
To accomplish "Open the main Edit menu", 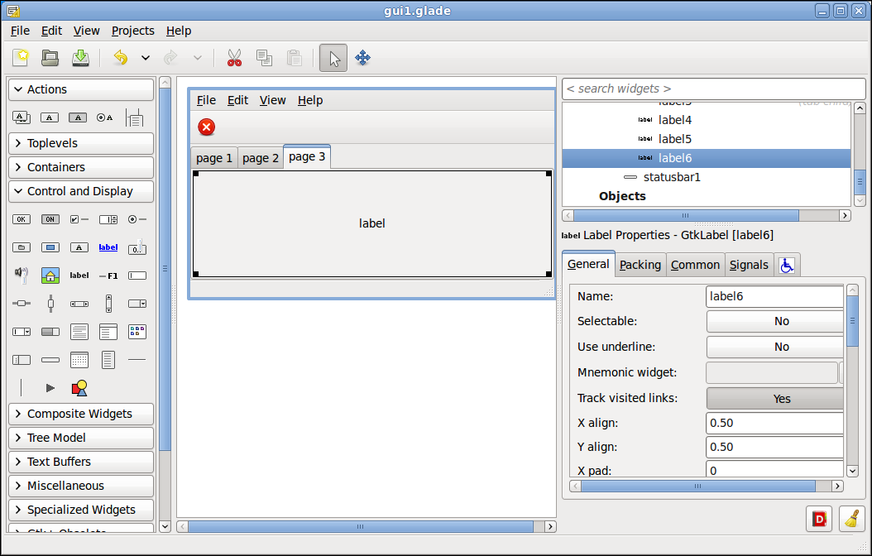I will [x=52, y=31].
